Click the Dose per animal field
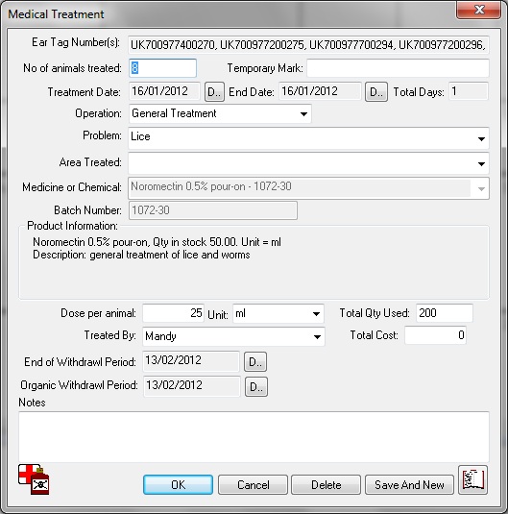 (x=174, y=313)
